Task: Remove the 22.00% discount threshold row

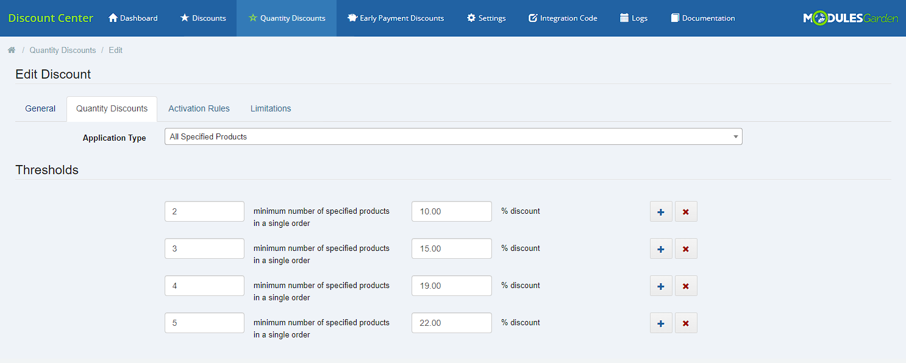Action: point(686,323)
